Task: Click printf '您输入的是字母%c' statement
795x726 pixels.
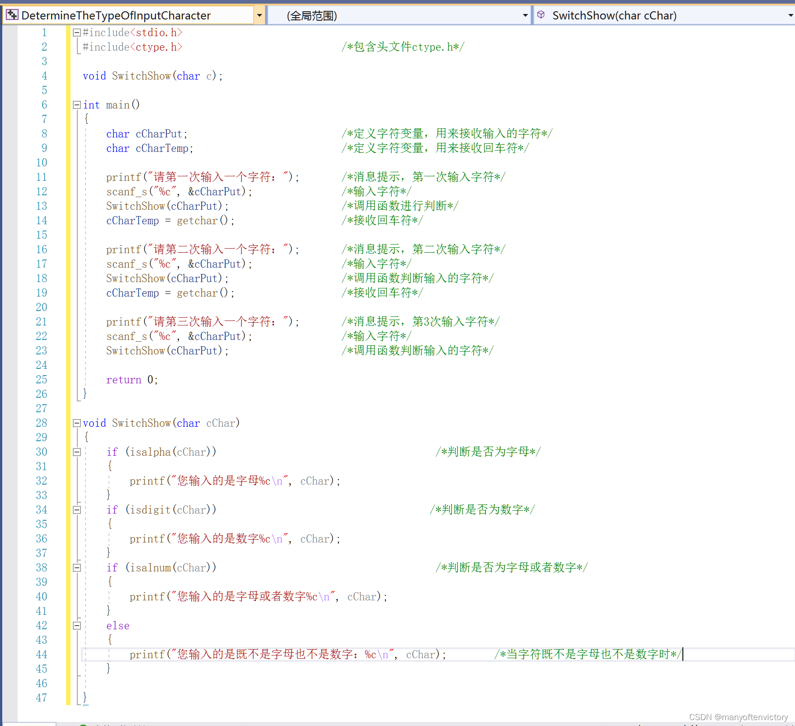Action: 235,481
